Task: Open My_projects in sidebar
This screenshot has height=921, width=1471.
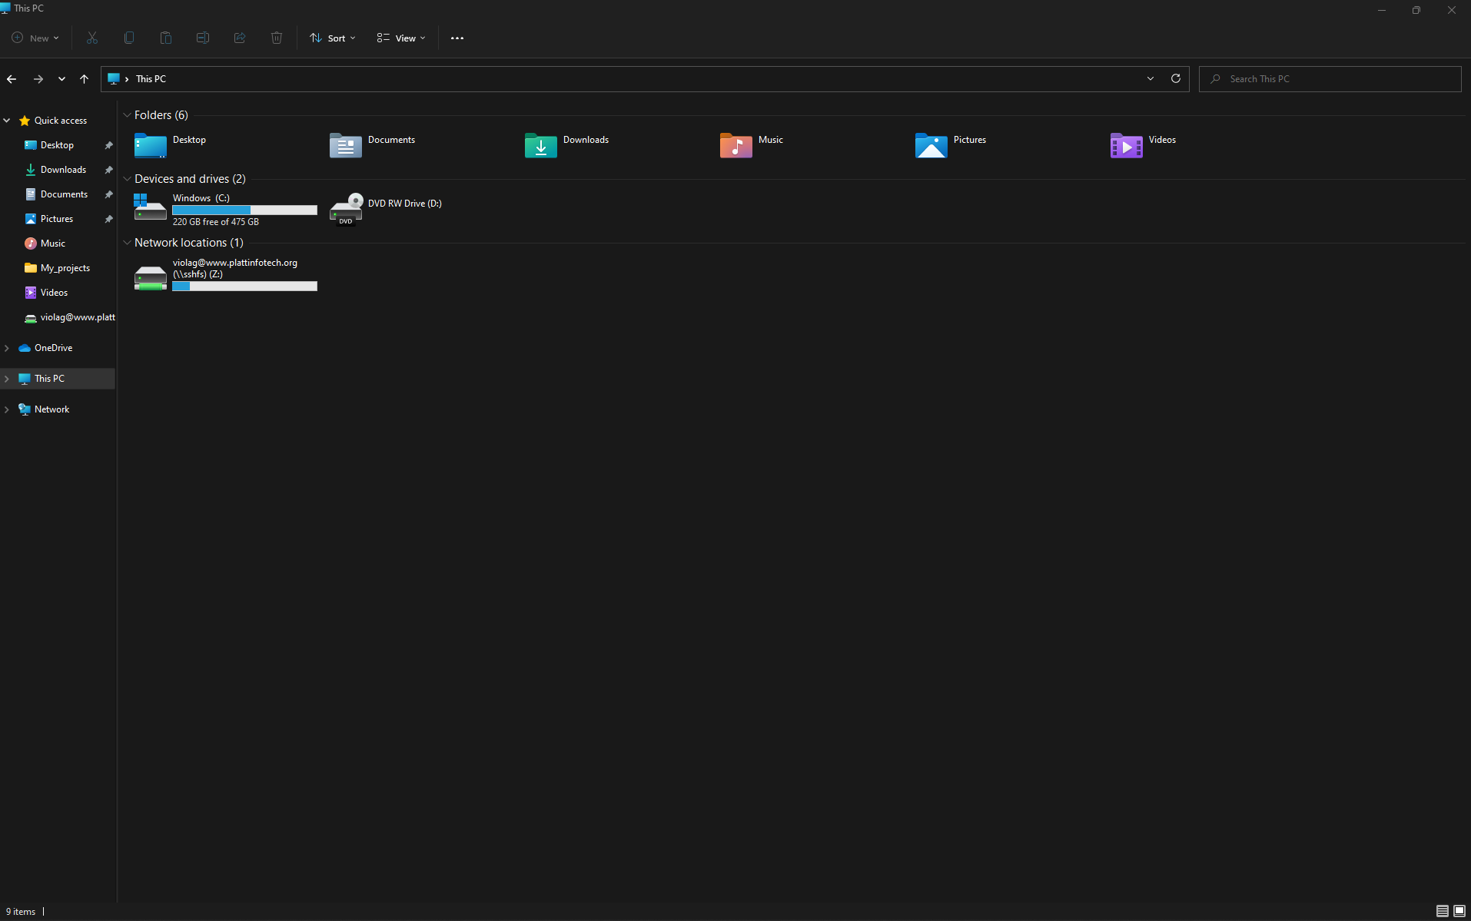Action: pyautogui.click(x=65, y=268)
